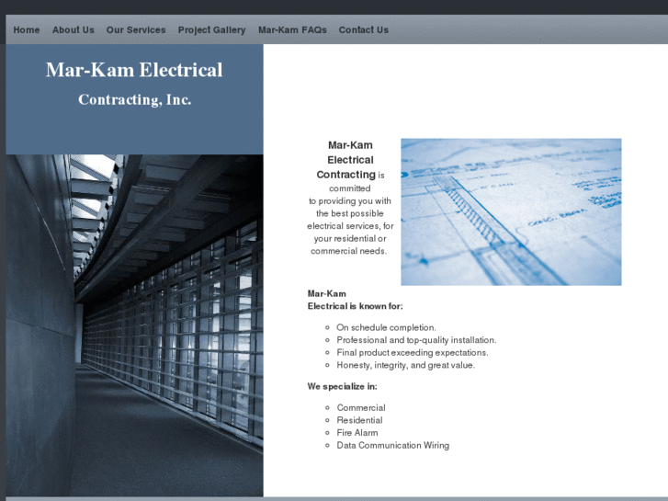
Task: Click 'On schedule completion.' list item
Action: coord(386,327)
